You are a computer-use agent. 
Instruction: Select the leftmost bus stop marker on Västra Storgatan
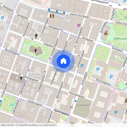49,10
